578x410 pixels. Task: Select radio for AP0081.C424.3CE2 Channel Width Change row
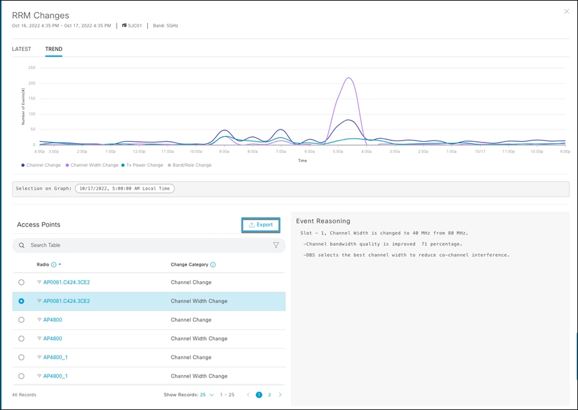pyautogui.click(x=21, y=301)
